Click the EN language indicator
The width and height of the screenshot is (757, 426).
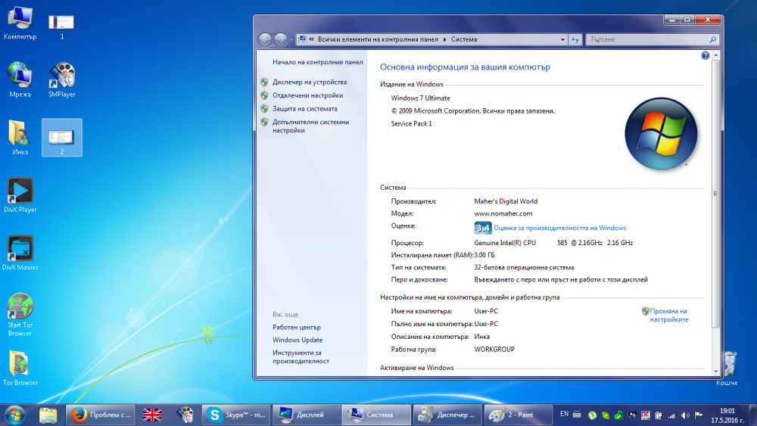click(564, 414)
